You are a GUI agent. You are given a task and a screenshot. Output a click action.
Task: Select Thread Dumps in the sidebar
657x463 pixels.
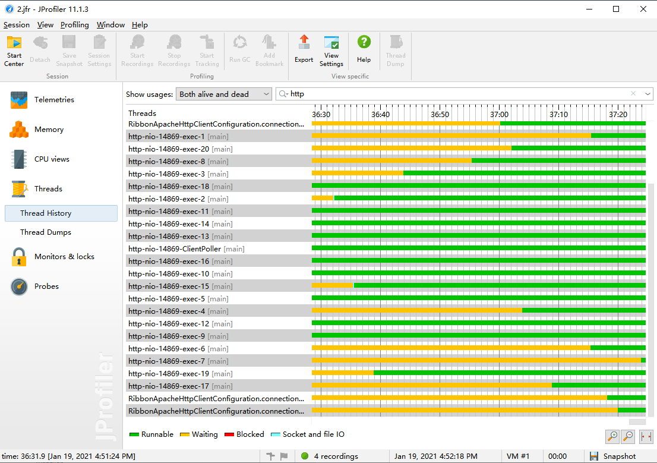point(46,232)
